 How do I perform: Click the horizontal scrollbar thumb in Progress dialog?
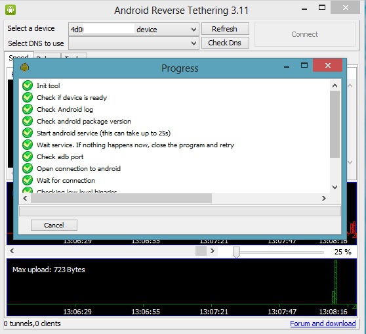[121, 199]
